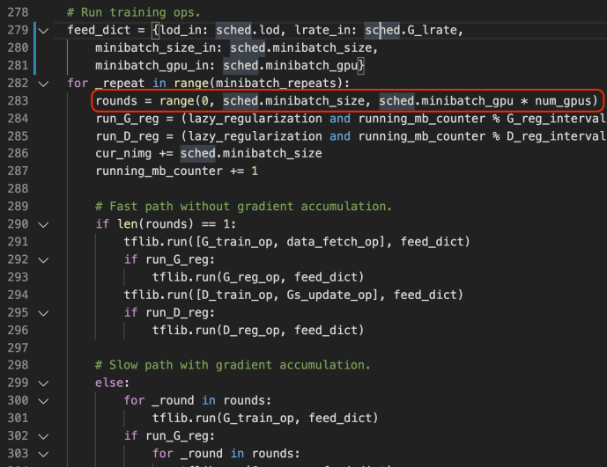This screenshot has height=467, width=607.
Task: Fold the if run_D_reg block at line 295
Action: point(44,312)
